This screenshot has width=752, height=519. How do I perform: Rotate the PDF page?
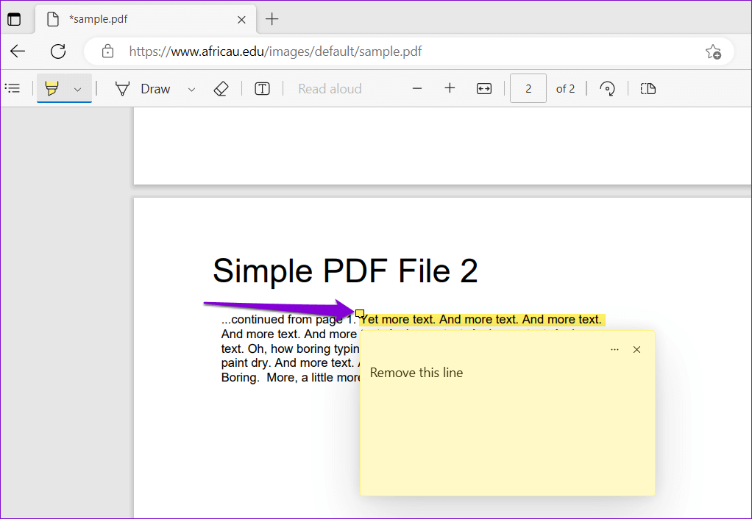[x=607, y=89]
